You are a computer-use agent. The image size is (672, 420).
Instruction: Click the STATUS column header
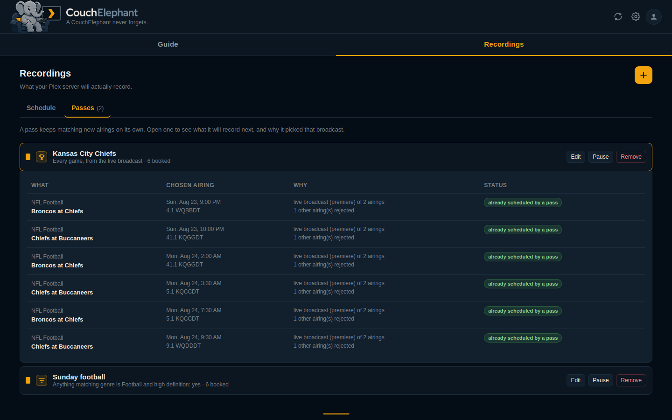(x=495, y=185)
